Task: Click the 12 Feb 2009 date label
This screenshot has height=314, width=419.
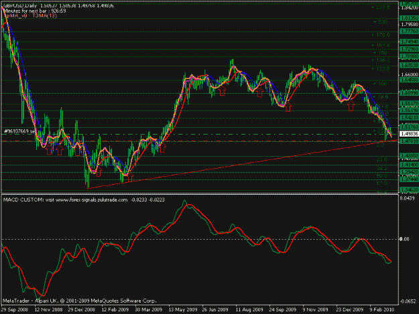Action: 115,309
